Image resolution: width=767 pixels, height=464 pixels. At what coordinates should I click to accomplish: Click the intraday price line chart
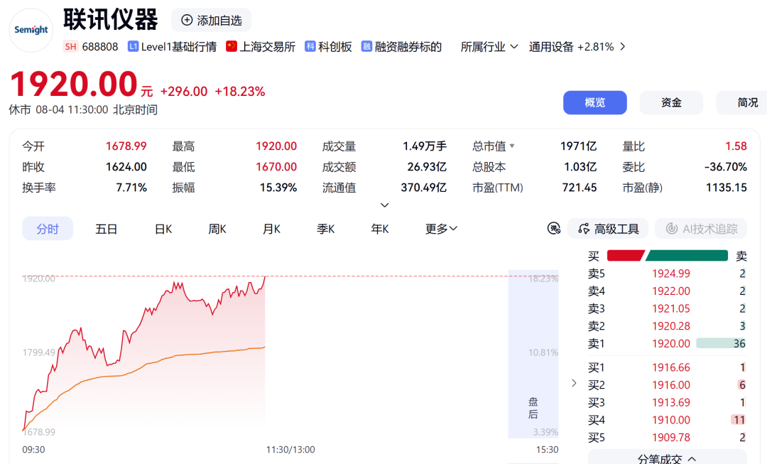(x=144, y=352)
